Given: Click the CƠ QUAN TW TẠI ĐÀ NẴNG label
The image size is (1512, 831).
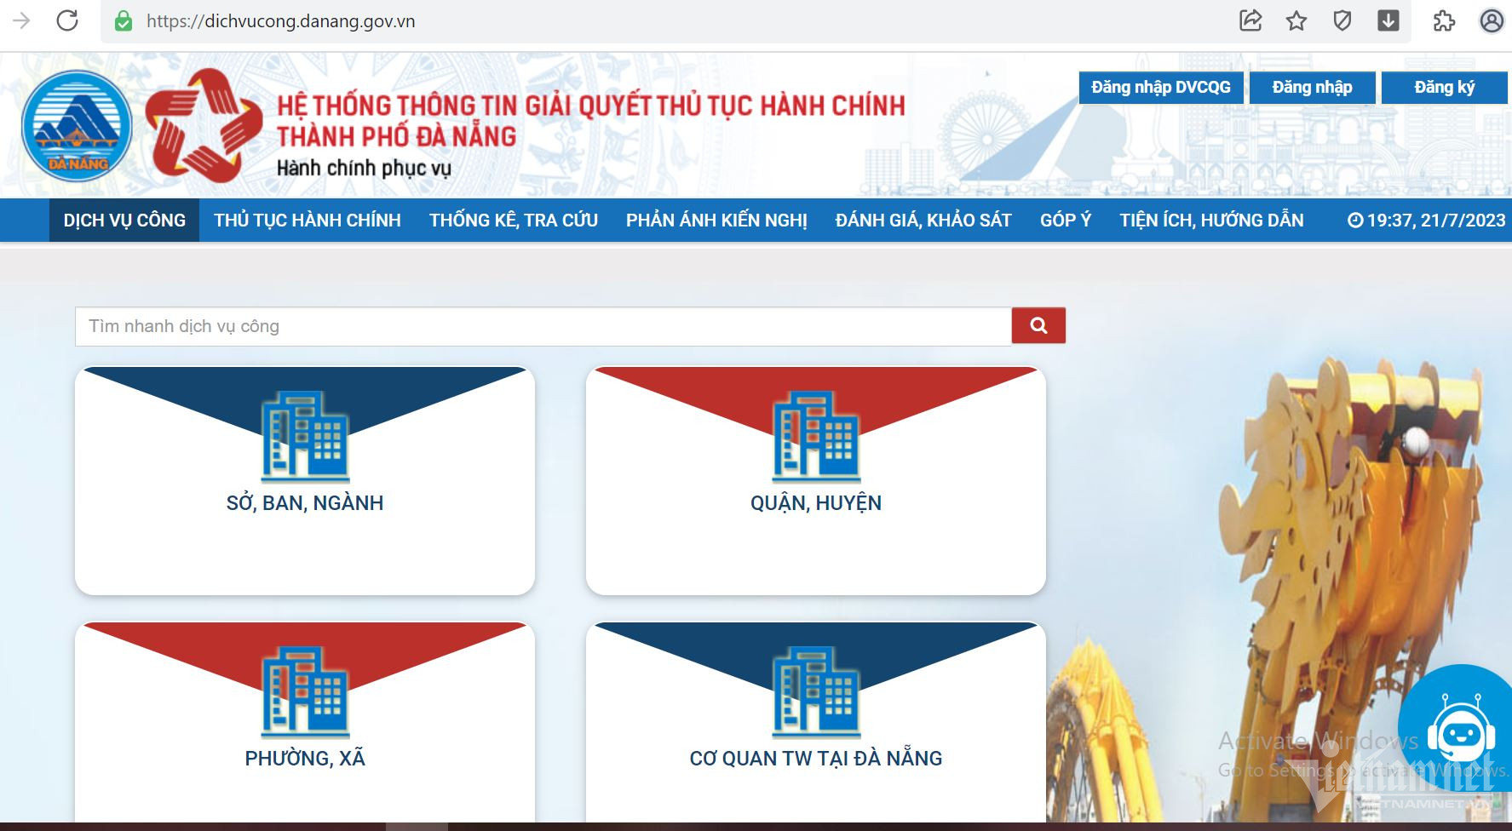Looking at the screenshot, I should (x=816, y=759).
